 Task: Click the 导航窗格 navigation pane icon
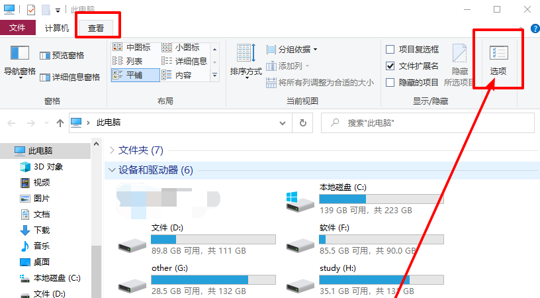[20, 53]
